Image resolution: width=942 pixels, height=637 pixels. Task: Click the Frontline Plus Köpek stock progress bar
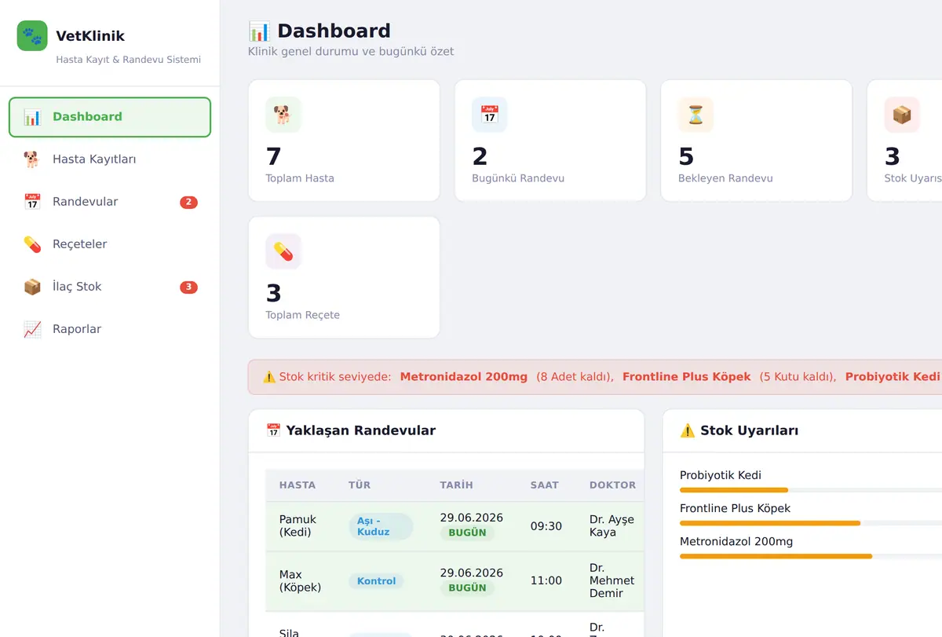(811, 523)
